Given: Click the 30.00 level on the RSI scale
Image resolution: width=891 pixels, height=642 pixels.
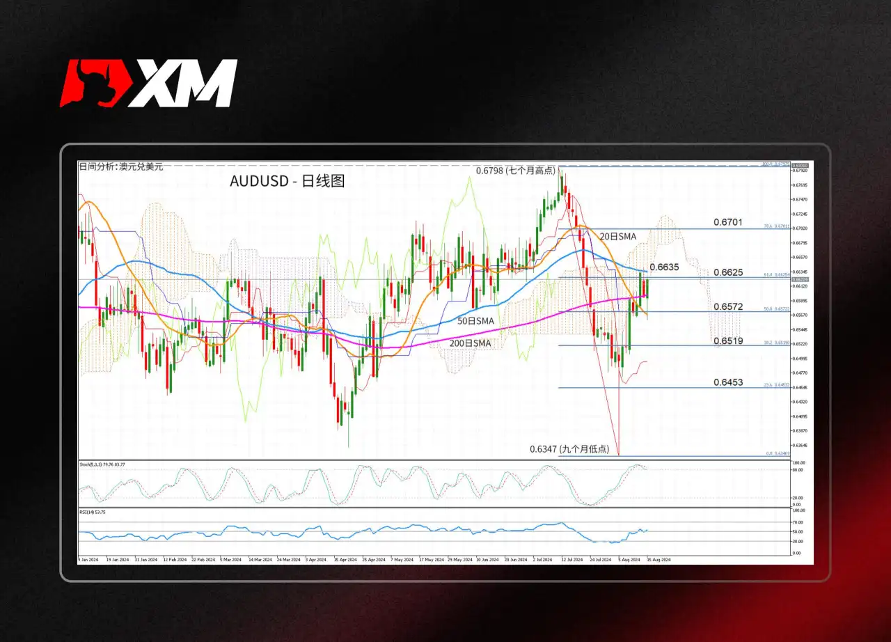Looking at the screenshot, I should pos(798,541).
